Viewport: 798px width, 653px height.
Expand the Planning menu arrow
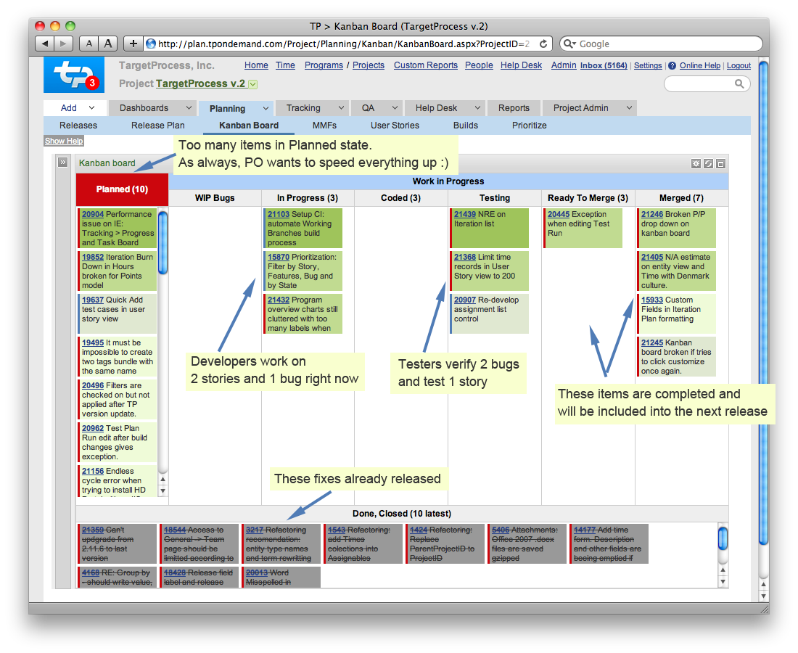[x=266, y=108]
